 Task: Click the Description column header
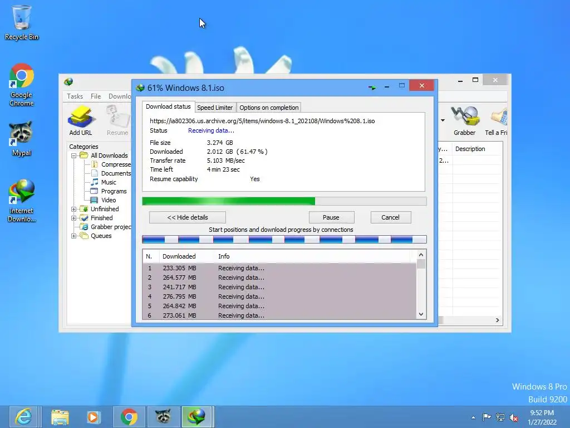coord(477,149)
